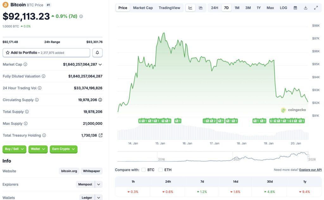Select the 1Y timeframe
Screen dimensions: 324x200
coord(259,8)
